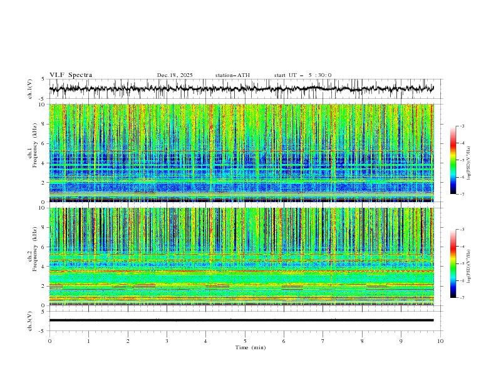Click the station=ATH label
The width and height of the screenshot is (496, 383).
coord(232,75)
